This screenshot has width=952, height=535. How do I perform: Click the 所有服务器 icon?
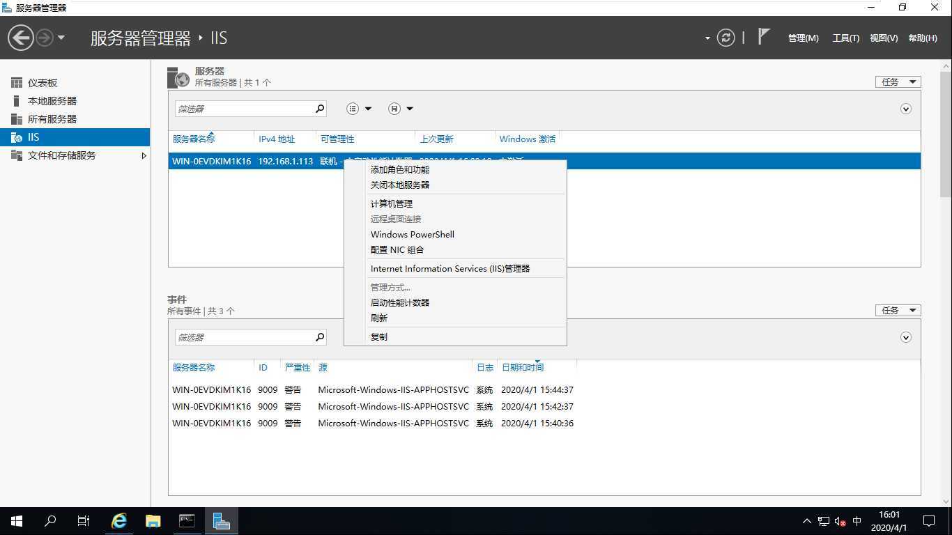point(17,119)
